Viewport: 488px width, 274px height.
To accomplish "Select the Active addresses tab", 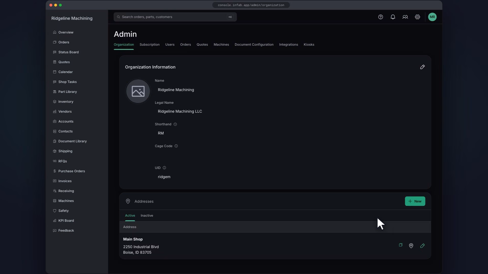I will 130,215.
